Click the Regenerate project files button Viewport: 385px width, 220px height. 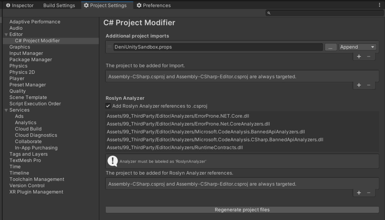[x=242, y=210]
